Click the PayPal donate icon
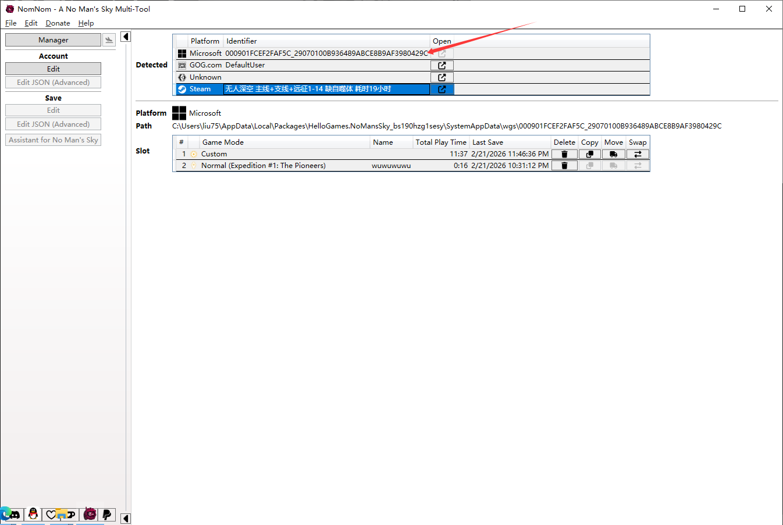Viewport: 783px width, 525px height. (106, 515)
